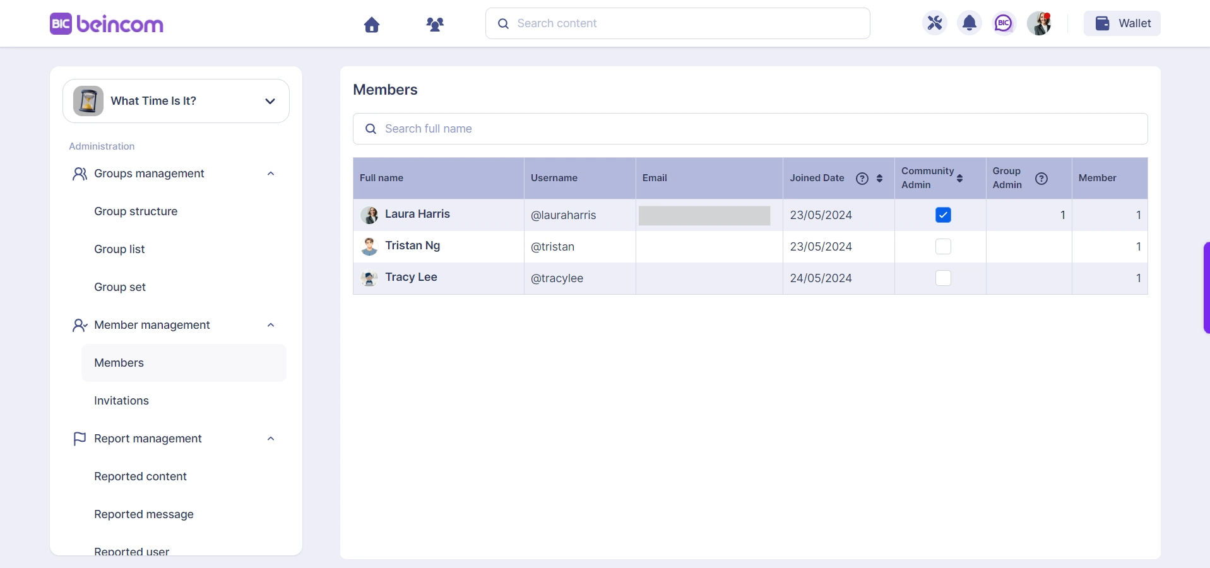Open Group structure page
Screen dimensions: 1210x568
[136, 211]
